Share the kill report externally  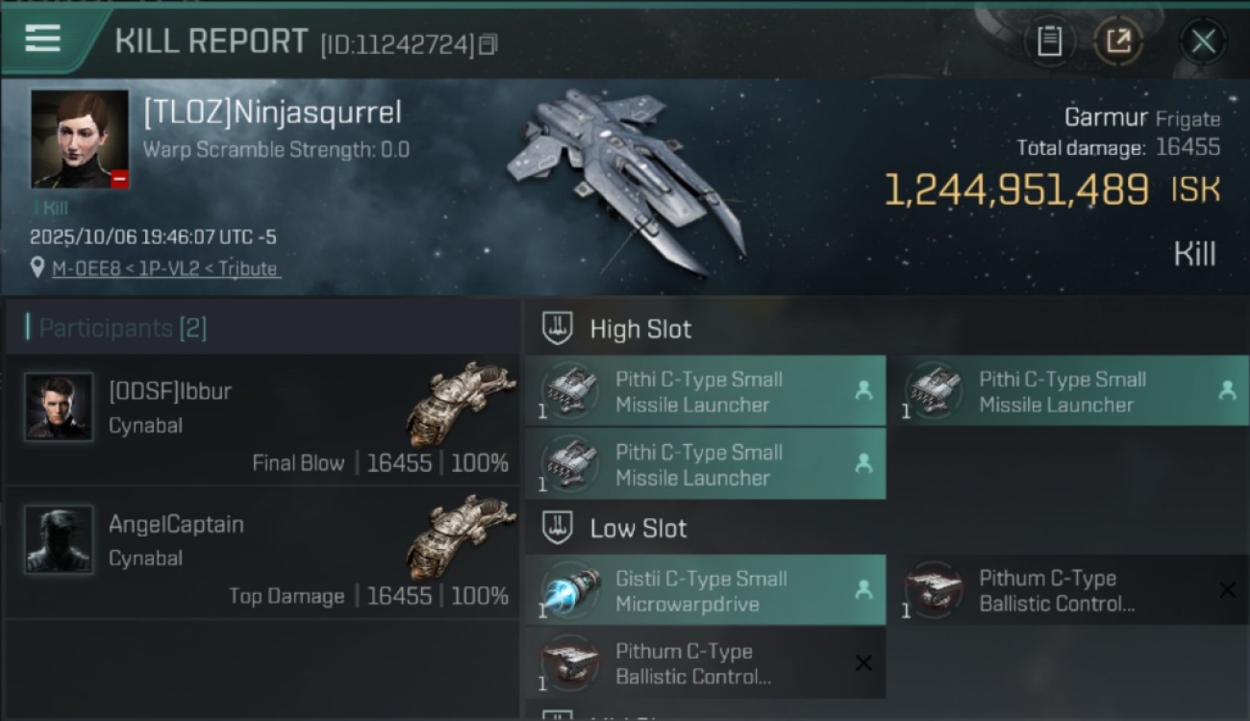pos(1118,41)
